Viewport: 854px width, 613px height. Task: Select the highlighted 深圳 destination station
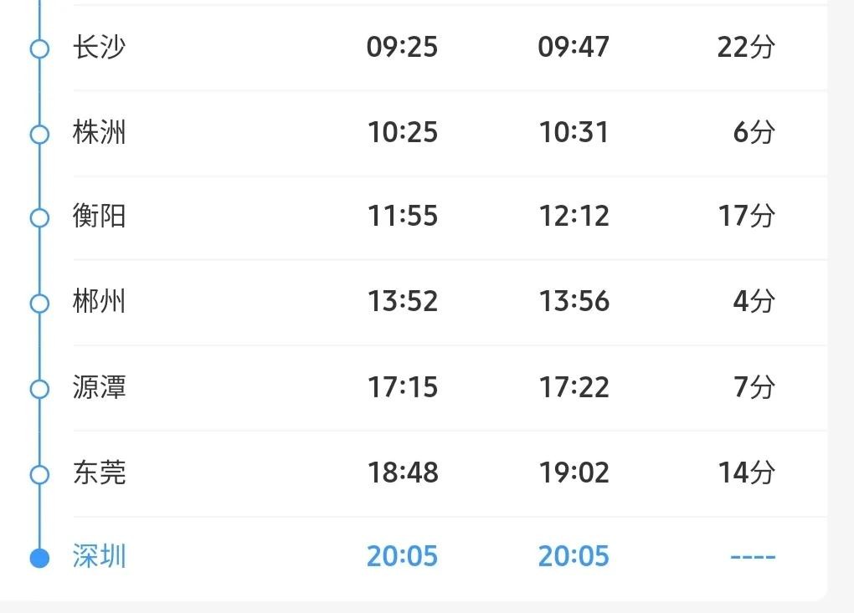click(99, 557)
